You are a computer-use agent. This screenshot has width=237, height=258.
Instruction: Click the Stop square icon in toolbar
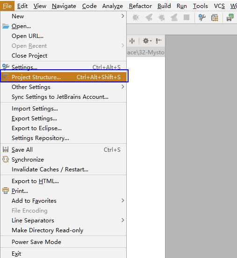coord(187,17)
